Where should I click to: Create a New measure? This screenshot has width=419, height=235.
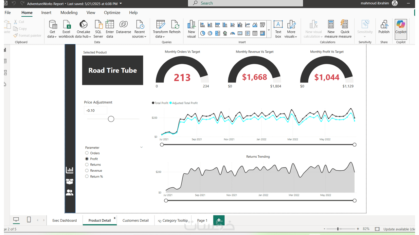(x=331, y=29)
